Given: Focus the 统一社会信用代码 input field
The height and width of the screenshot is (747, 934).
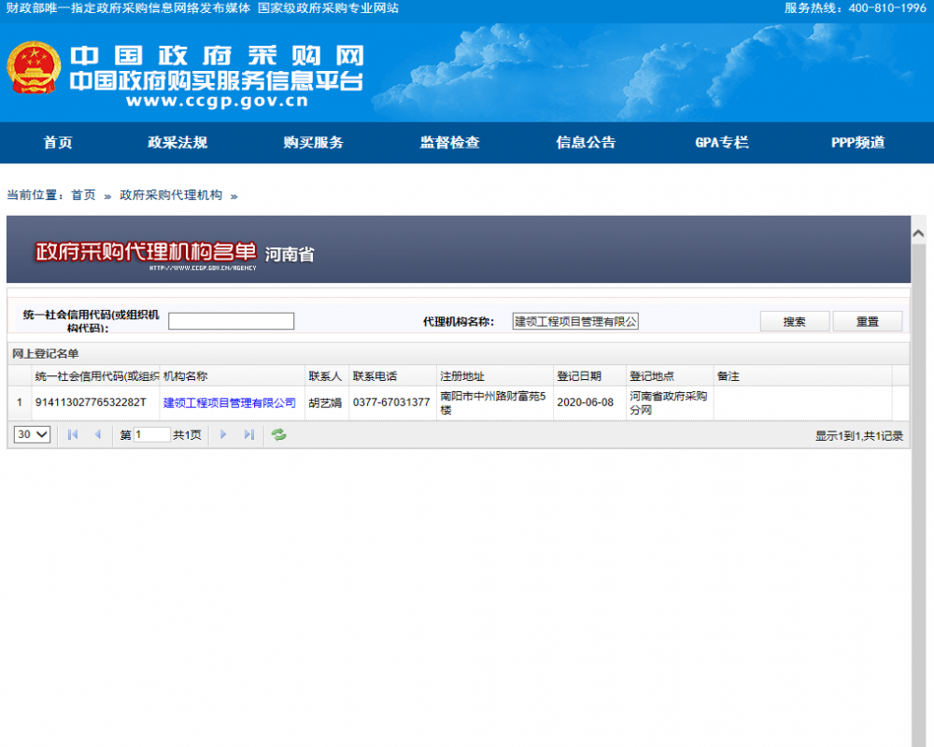Looking at the screenshot, I should click(231, 321).
